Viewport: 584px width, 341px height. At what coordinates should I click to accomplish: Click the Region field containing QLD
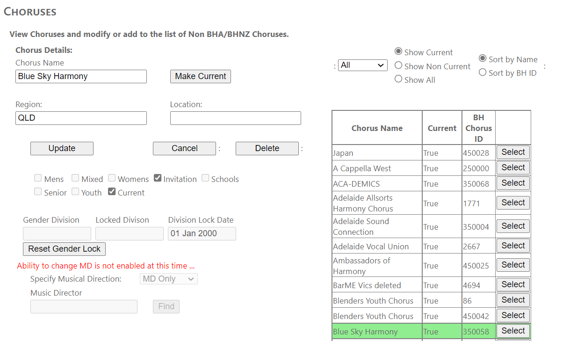pyautogui.click(x=81, y=118)
